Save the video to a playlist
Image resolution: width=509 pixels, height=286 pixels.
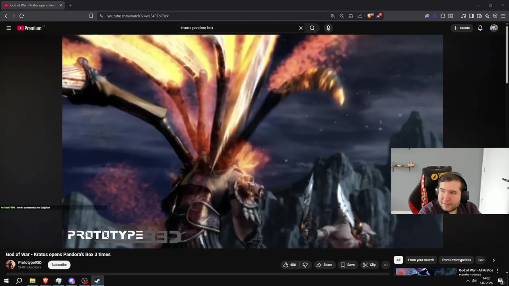click(348, 265)
